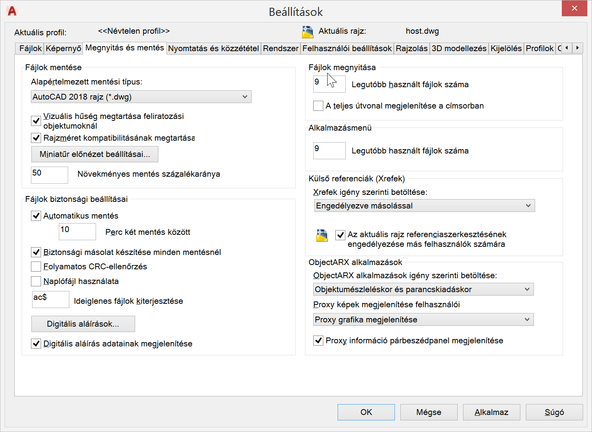Expand the ObjectARX demand loading dropdown
Viewport: 592px width, 432px height.
pyautogui.click(x=423, y=289)
